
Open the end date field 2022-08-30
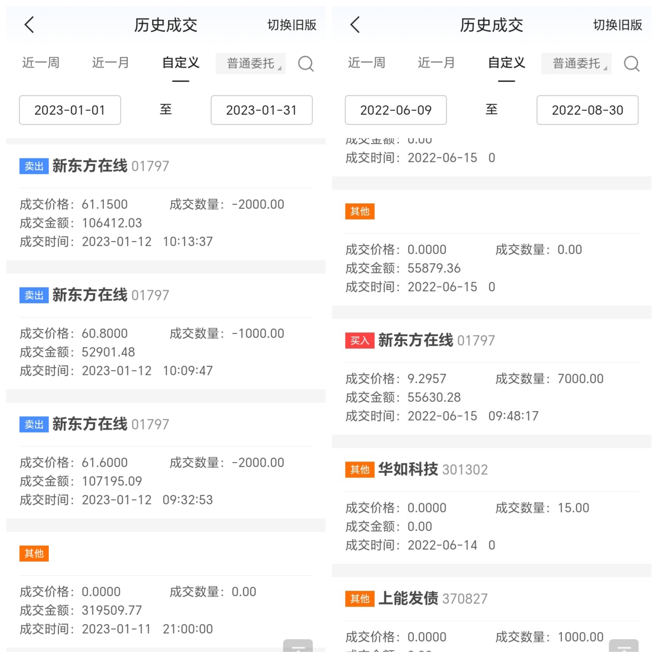point(588,110)
